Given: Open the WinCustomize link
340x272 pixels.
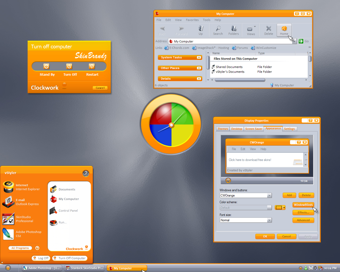Looking at the screenshot, I should click(263, 48).
